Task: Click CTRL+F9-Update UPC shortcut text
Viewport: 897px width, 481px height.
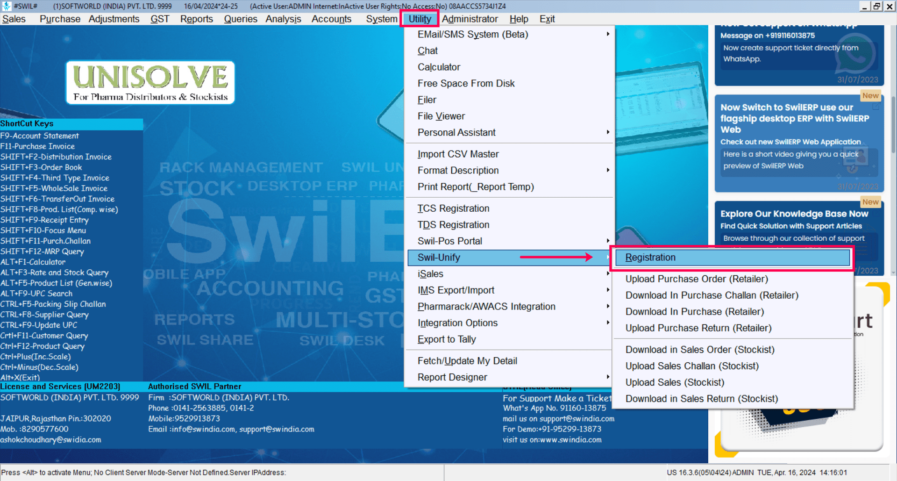Action: pos(39,325)
